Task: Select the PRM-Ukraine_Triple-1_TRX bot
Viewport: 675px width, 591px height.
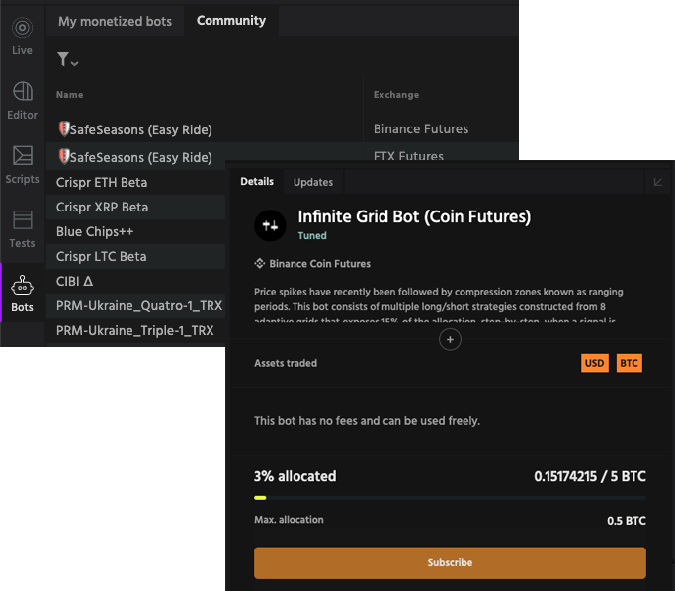Action: pyautogui.click(x=135, y=330)
